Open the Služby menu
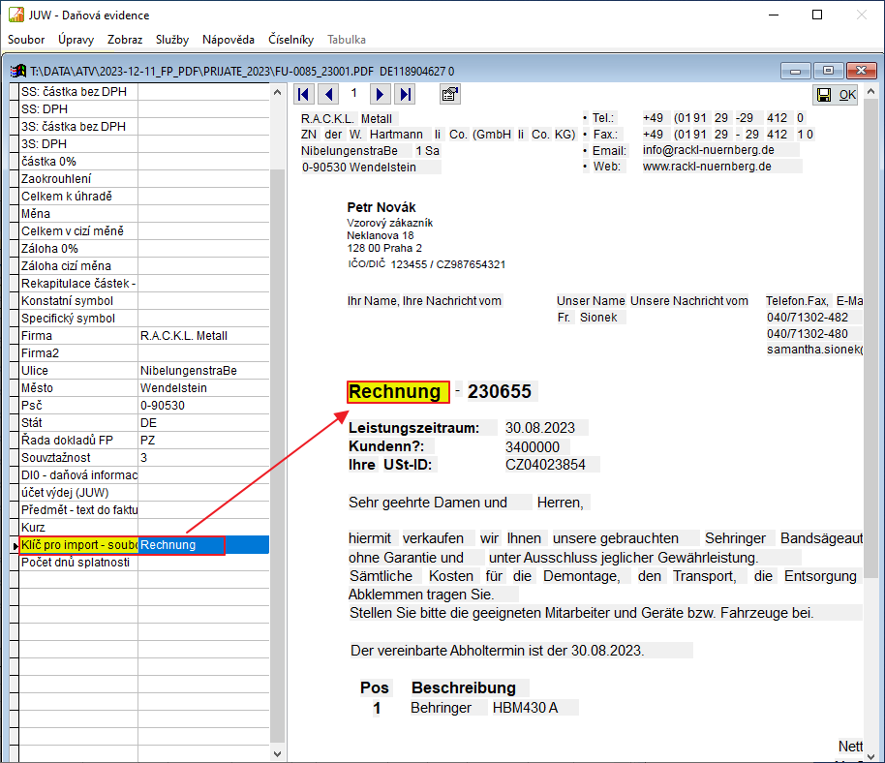The image size is (885, 763). (x=172, y=40)
